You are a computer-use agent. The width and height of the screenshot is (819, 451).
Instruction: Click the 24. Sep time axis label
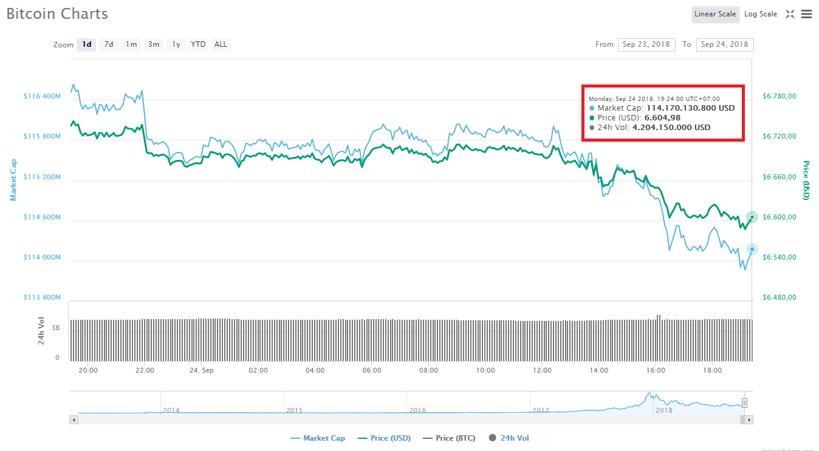pos(202,370)
